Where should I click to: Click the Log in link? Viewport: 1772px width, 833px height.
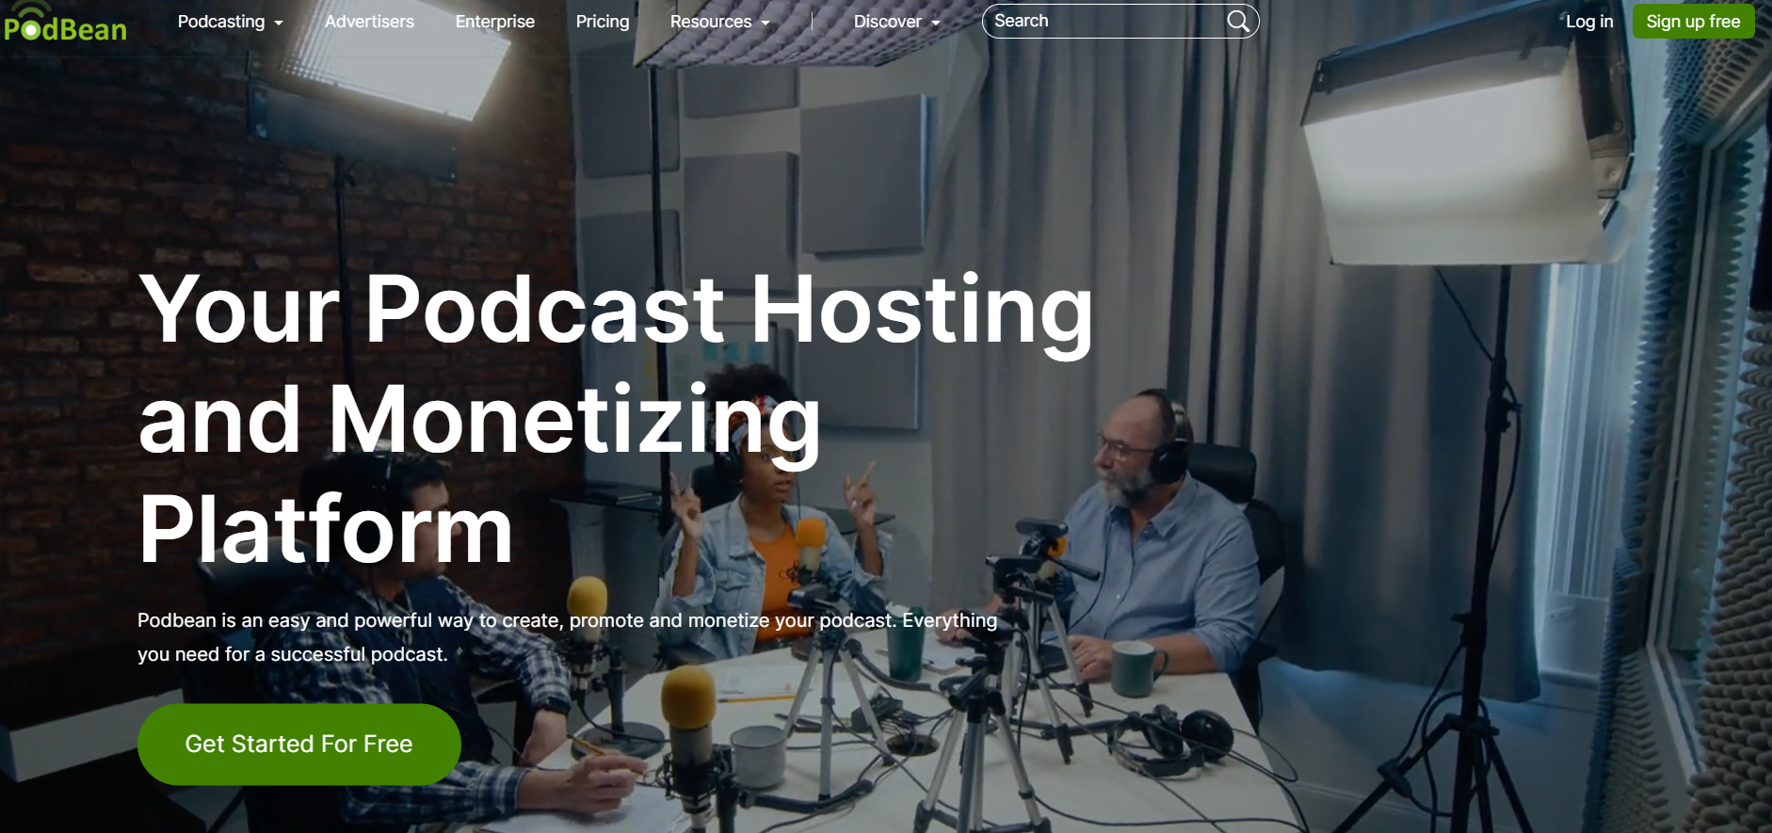coord(1589,22)
